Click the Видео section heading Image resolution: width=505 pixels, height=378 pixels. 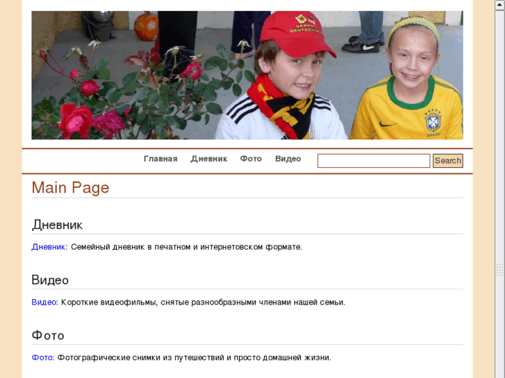click(x=50, y=280)
